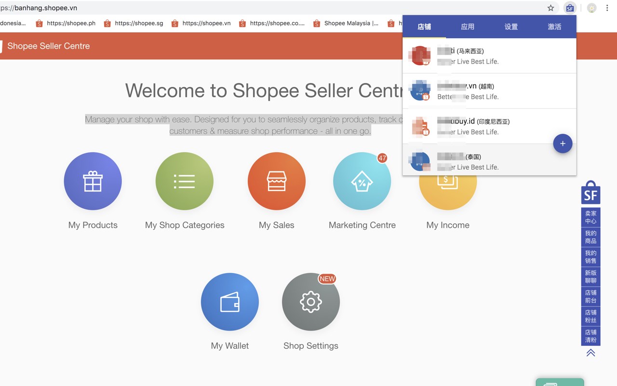Click the My Products label
Screen dimensions: 617x386
93,225
